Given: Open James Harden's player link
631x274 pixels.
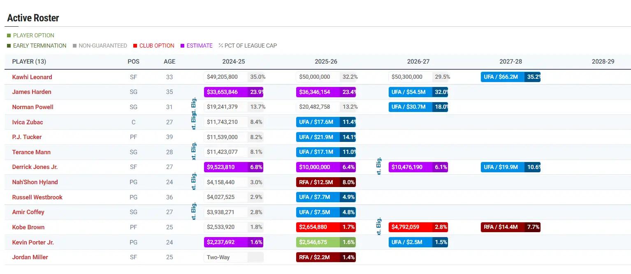Looking at the screenshot, I should (32, 92).
